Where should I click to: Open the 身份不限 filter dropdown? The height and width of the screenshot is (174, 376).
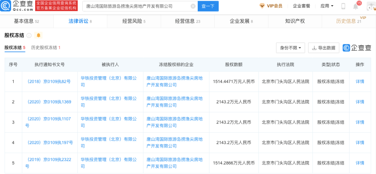(x=290, y=48)
